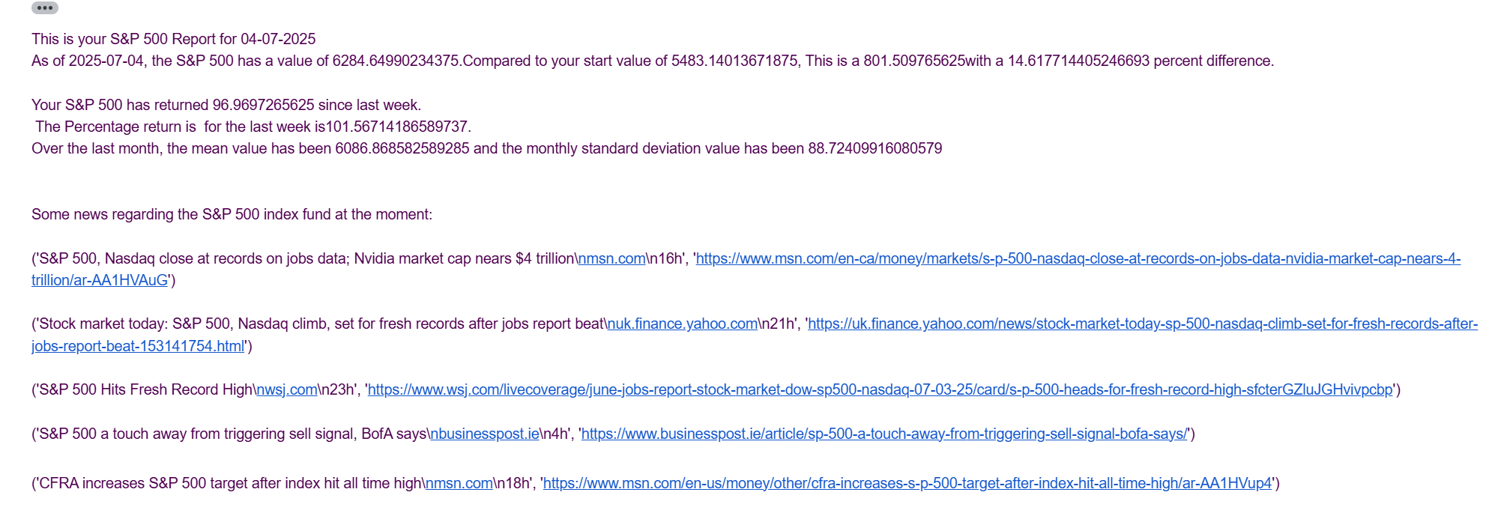The width and height of the screenshot is (1498, 525).
Task: Click the uk.finance.yahoo.com source link
Action: coord(683,324)
